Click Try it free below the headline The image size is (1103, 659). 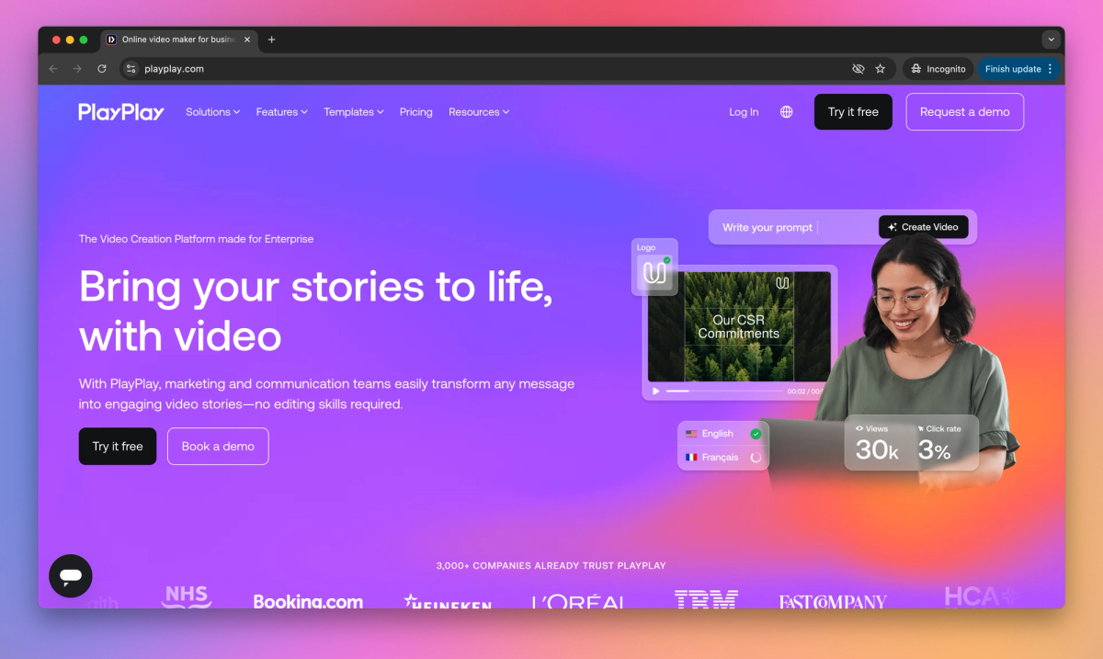tap(118, 446)
